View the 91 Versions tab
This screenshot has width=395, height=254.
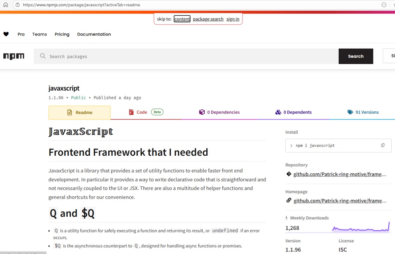point(363,112)
